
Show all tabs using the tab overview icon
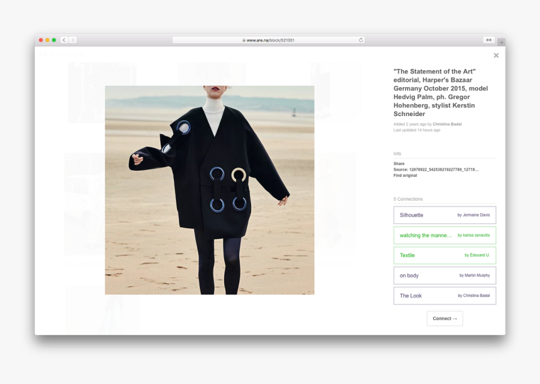click(x=489, y=40)
